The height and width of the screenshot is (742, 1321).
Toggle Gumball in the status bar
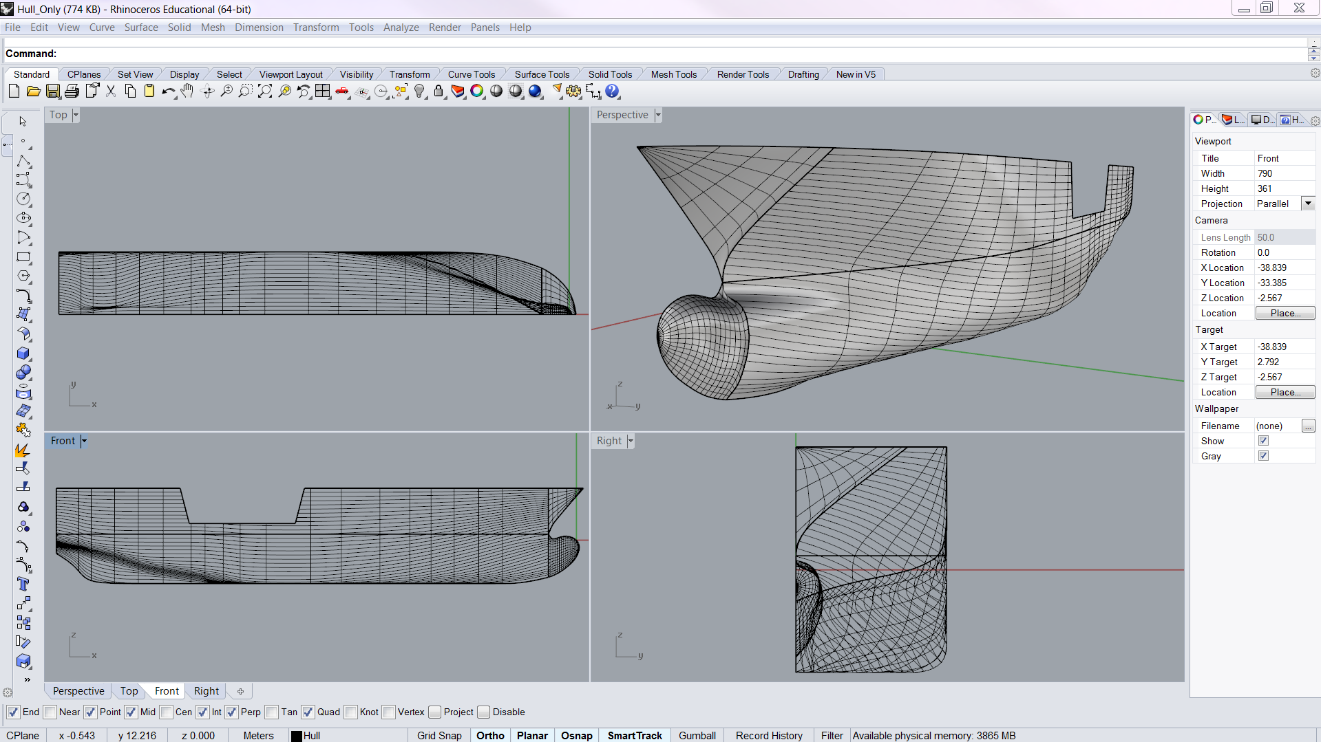(697, 735)
